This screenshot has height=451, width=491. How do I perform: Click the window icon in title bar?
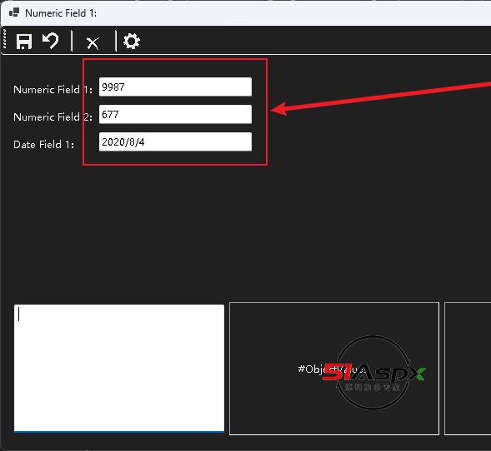14,12
